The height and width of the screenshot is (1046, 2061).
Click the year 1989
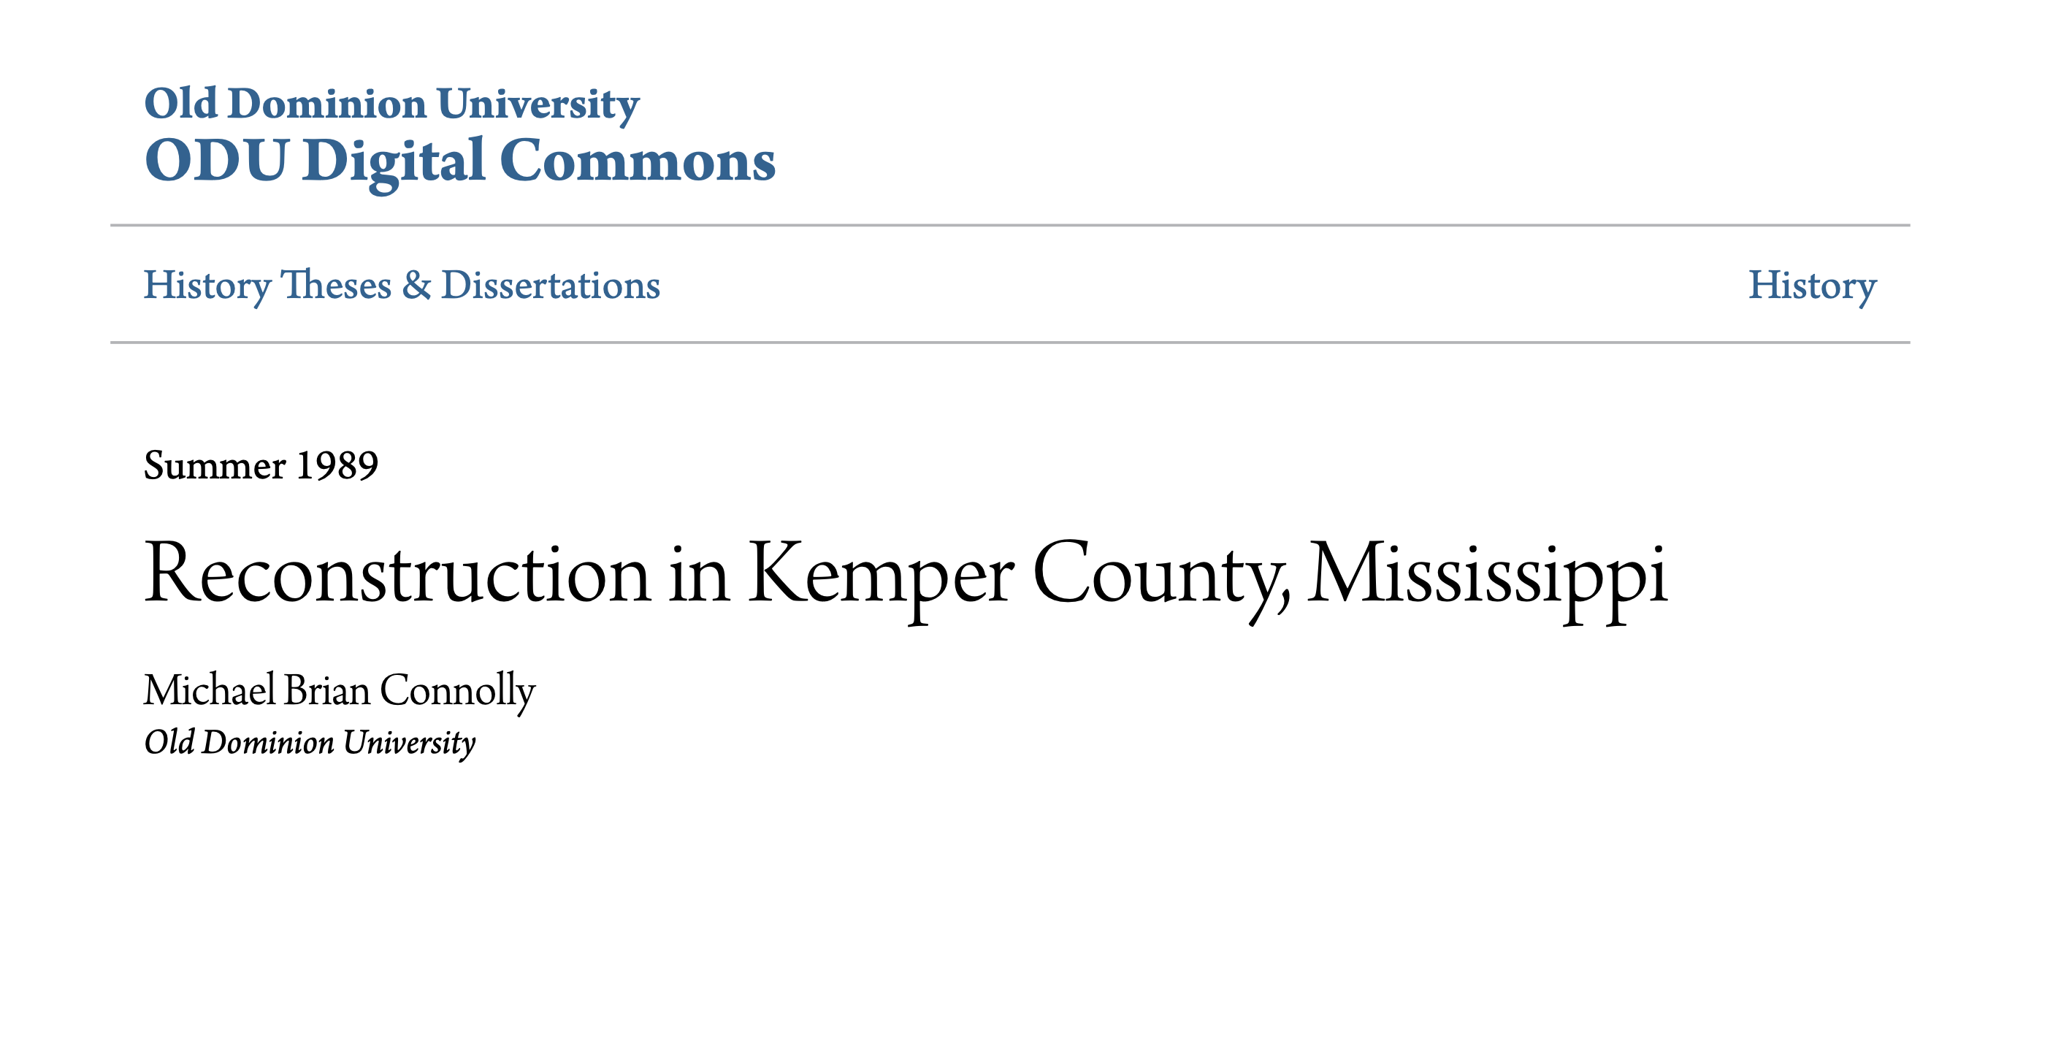click(x=337, y=465)
